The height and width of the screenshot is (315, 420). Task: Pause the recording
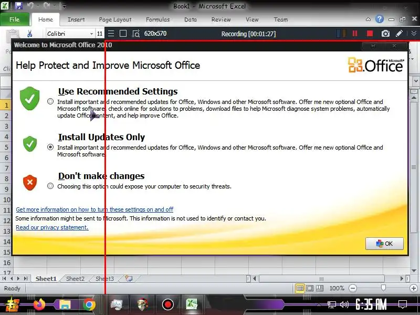[355, 34]
